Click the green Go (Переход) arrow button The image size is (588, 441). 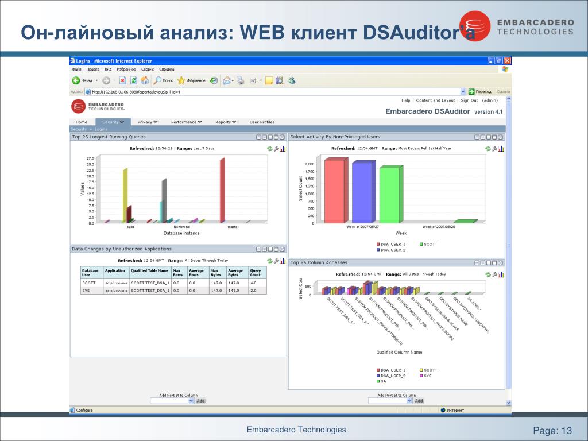(471, 91)
